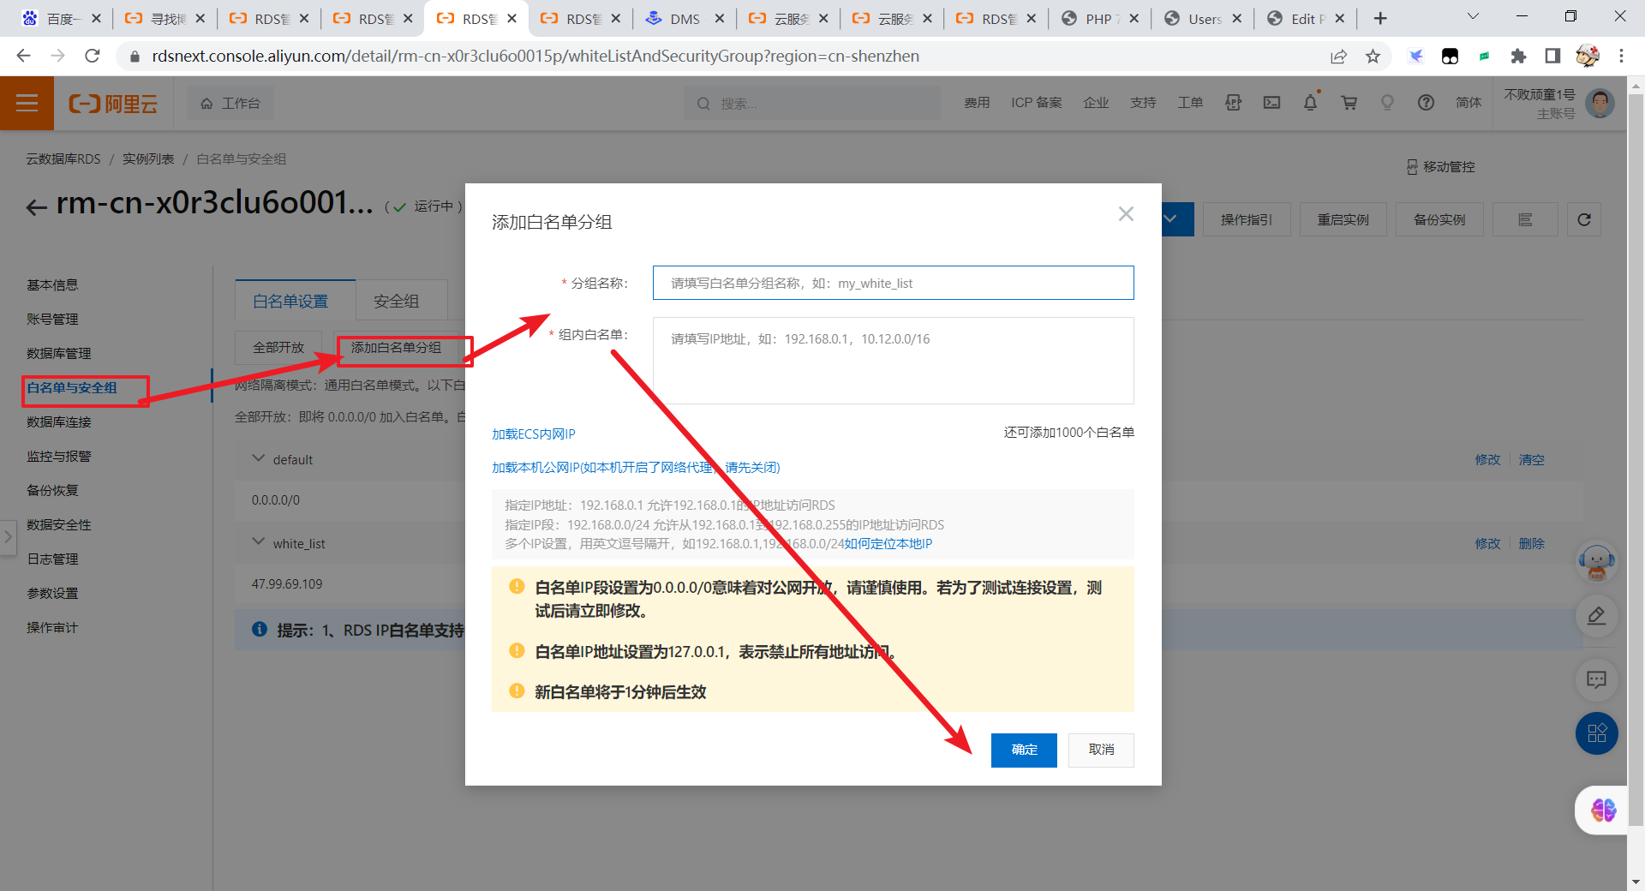The image size is (1645, 891).
Task: Open the shopping cart icon
Action: tap(1349, 103)
